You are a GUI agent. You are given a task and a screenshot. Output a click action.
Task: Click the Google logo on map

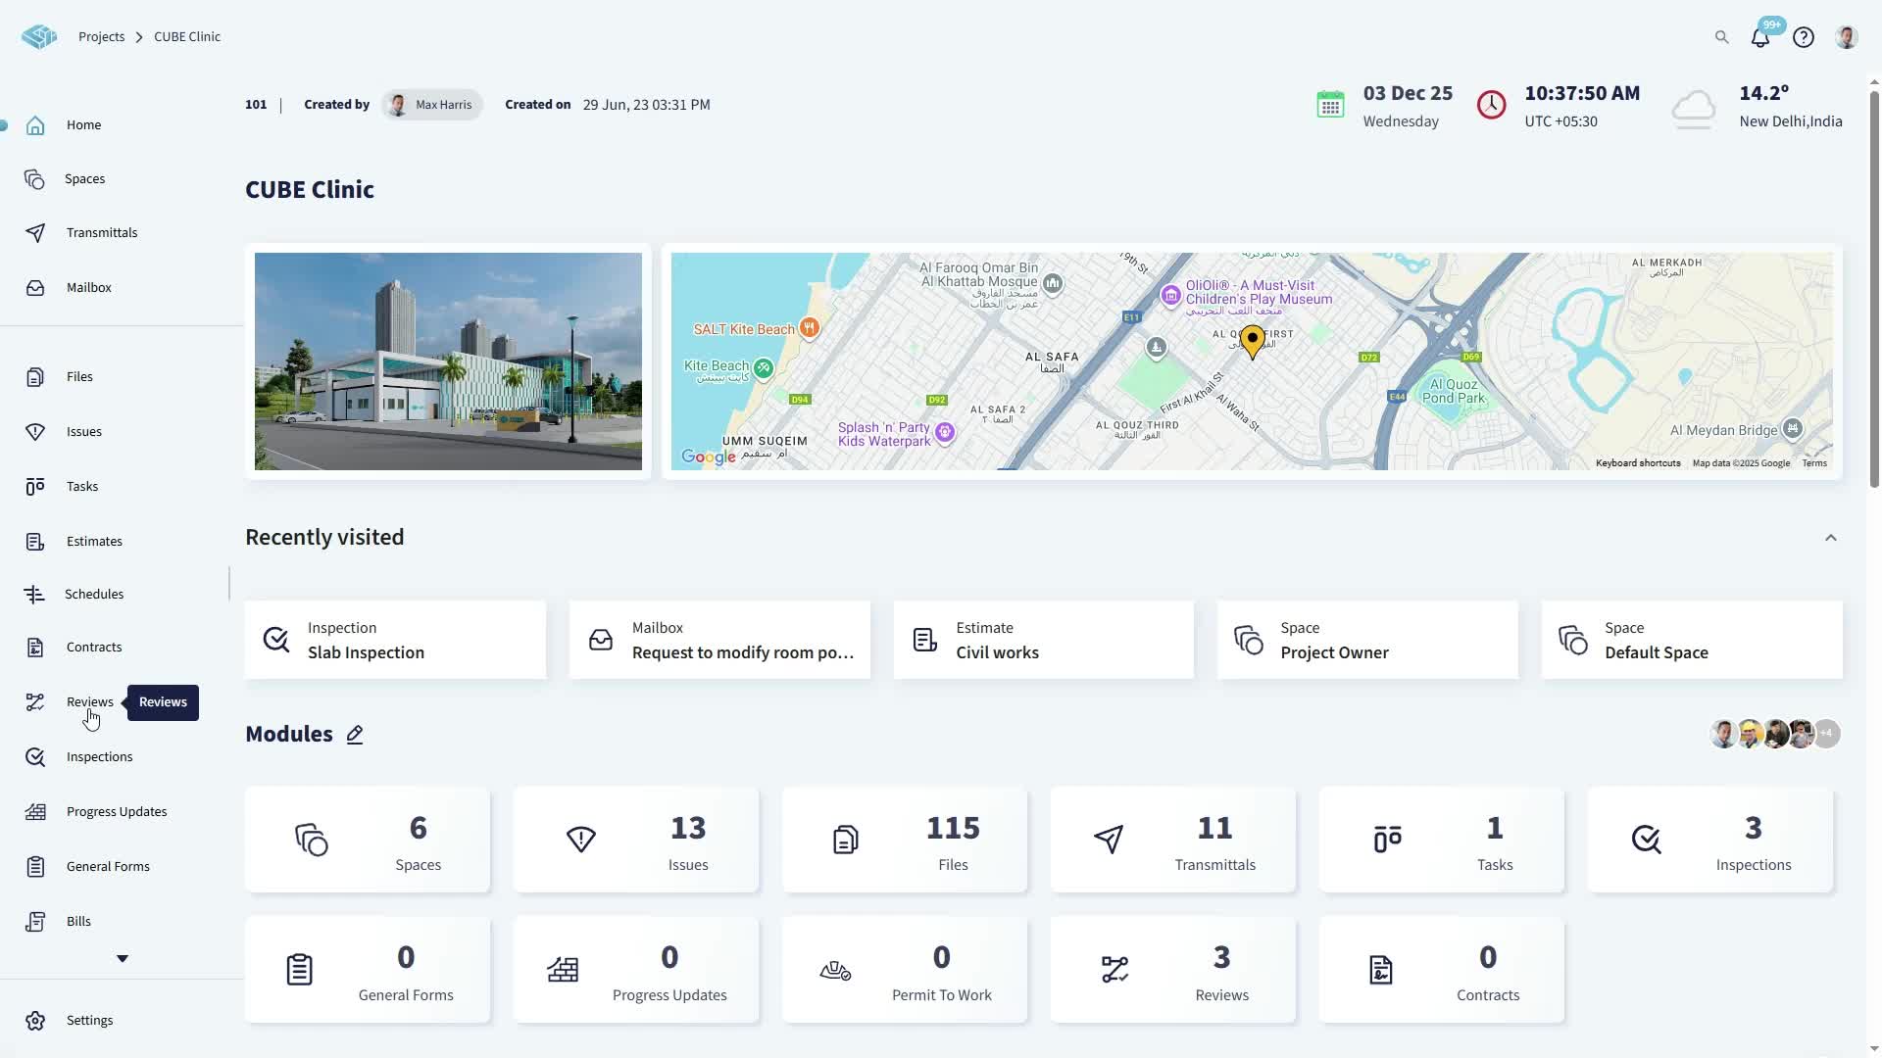(709, 457)
